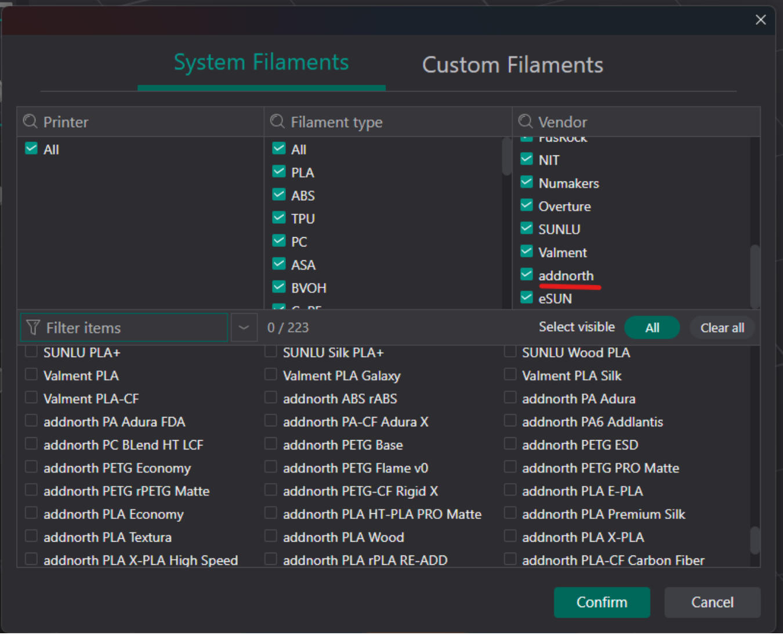Image resolution: width=783 pixels, height=635 pixels.
Task: Toggle the ABS filament type checkbox
Action: 279,195
